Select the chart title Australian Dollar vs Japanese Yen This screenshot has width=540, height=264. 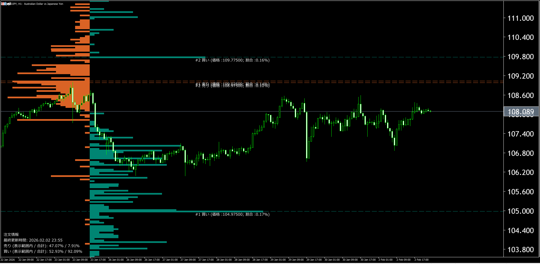[44, 4]
